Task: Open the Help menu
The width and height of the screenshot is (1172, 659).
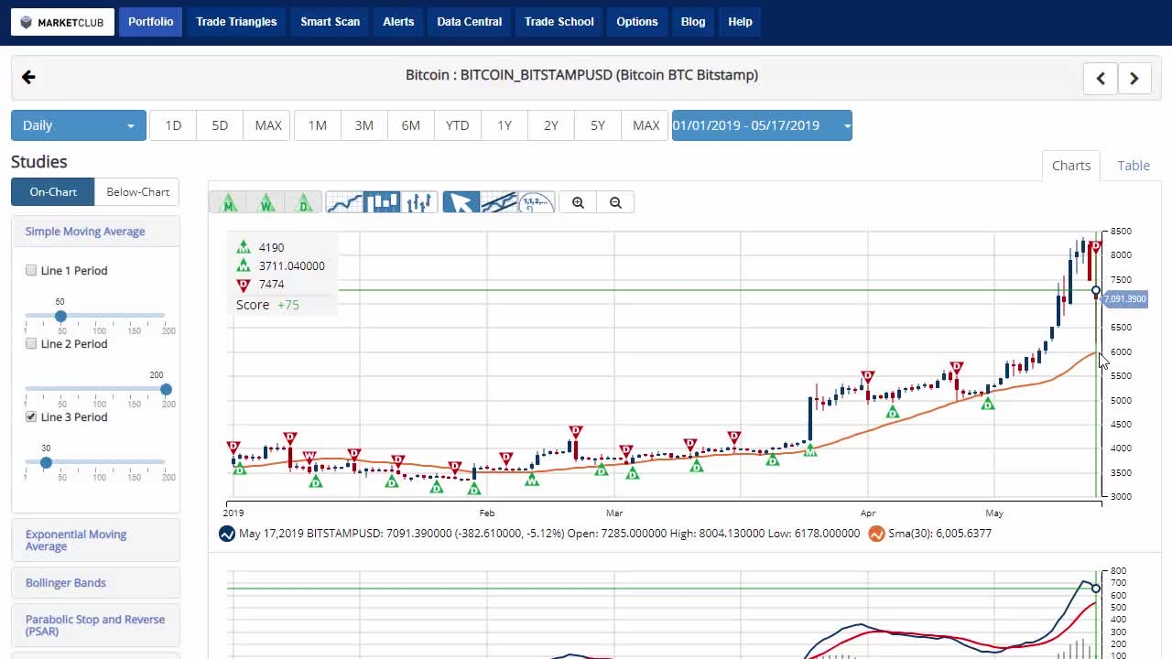Action: coord(740,22)
